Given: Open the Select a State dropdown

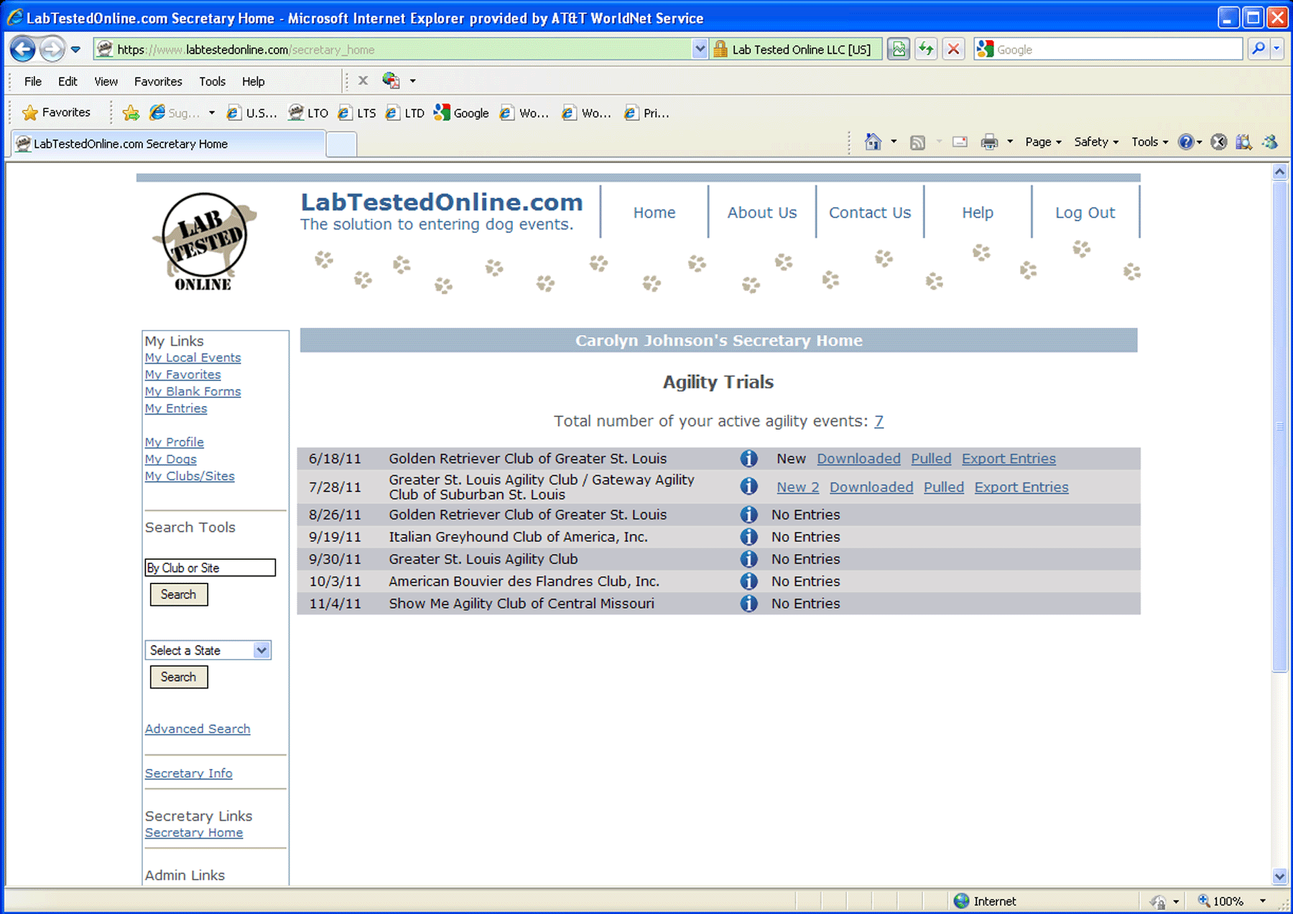Looking at the screenshot, I should click(x=208, y=650).
